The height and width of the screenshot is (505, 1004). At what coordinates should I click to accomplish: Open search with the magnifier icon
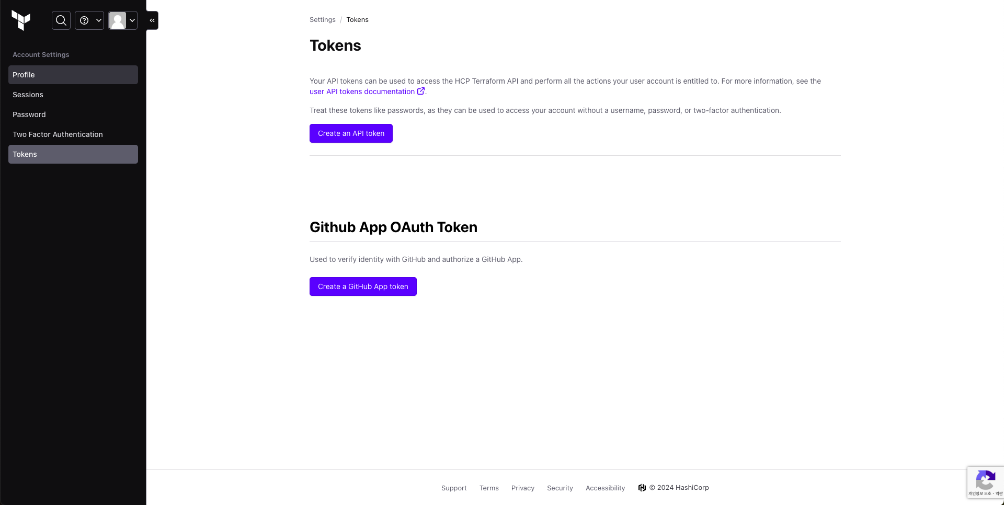tap(61, 20)
